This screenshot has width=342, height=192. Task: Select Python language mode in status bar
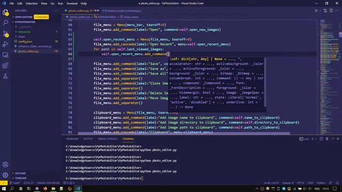(321, 183)
